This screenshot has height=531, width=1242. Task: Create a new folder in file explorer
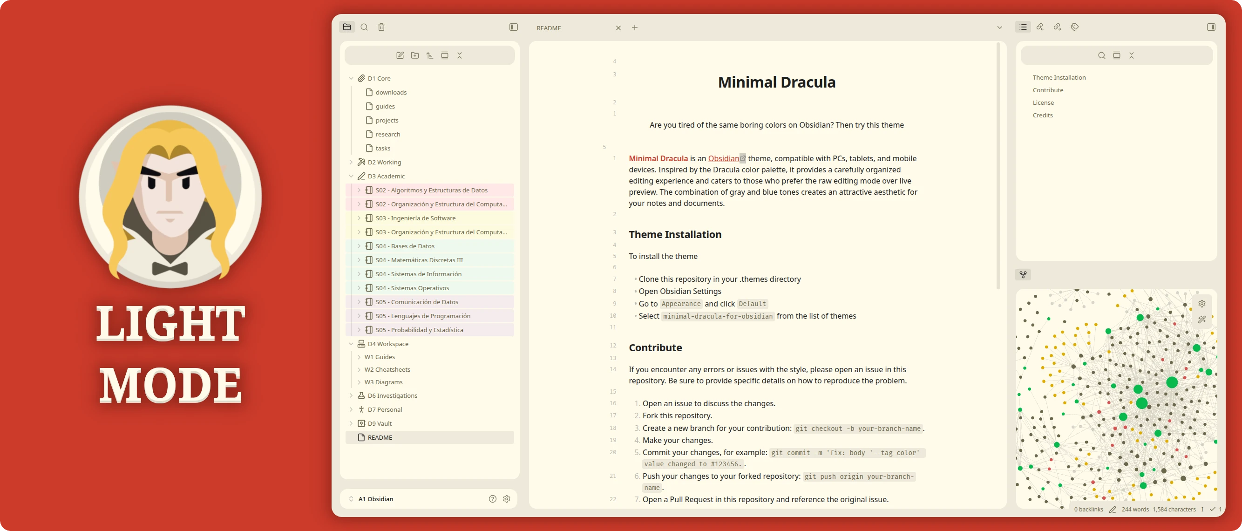[x=414, y=55]
